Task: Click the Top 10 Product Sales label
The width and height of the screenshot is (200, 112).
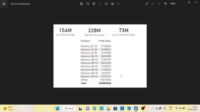Action: pyautogui.click(x=65, y=35)
